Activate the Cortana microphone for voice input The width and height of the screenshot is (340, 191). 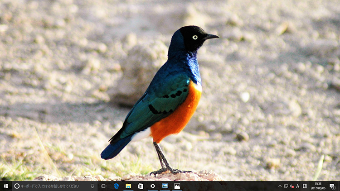[92, 186]
